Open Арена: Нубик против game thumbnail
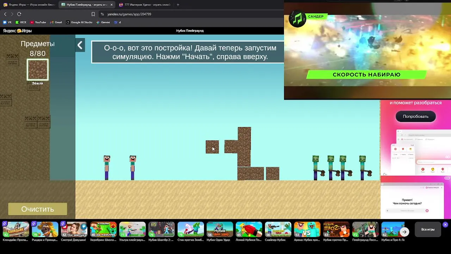 [x=307, y=230]
